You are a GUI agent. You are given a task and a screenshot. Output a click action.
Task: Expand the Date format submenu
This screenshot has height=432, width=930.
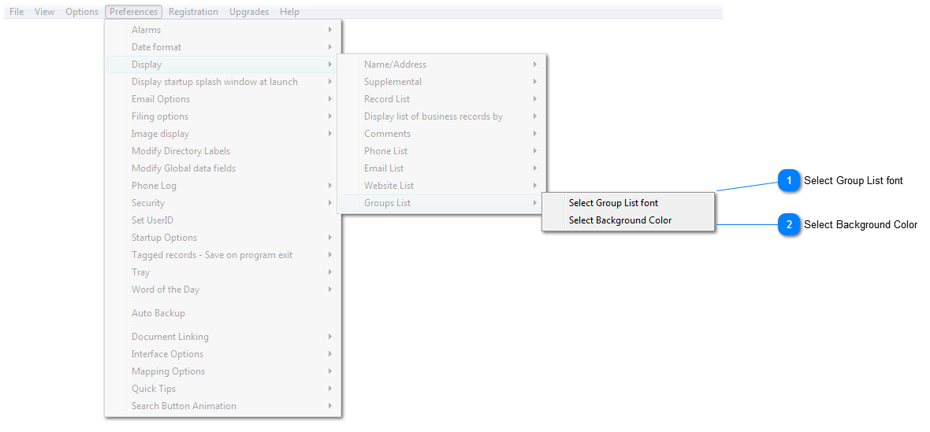coord(223,46)
